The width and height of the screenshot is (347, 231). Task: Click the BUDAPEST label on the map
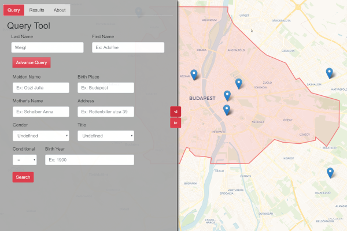click(202, 98)
